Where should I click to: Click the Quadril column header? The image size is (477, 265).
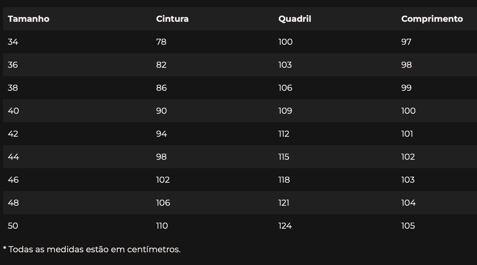(294, 19)
